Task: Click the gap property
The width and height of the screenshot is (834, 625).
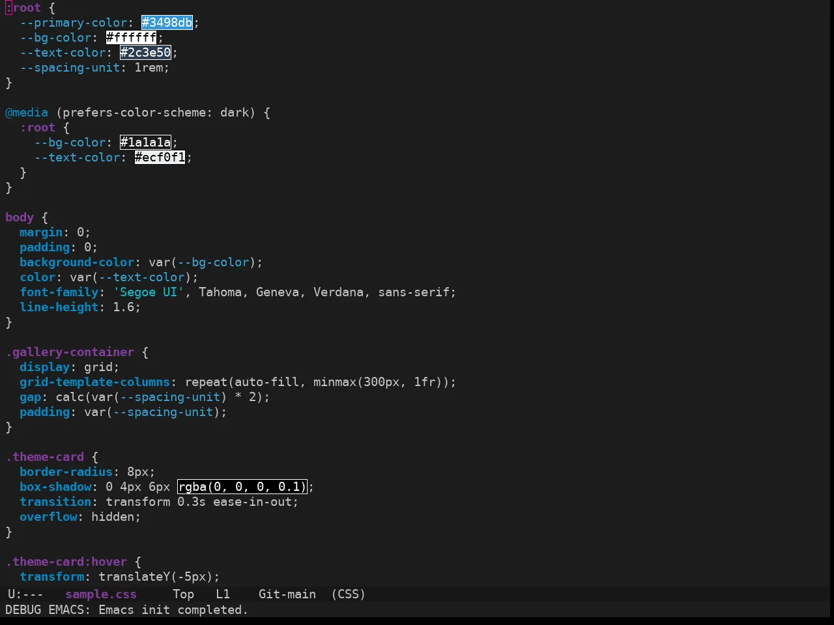Action: tap(31, 397)
